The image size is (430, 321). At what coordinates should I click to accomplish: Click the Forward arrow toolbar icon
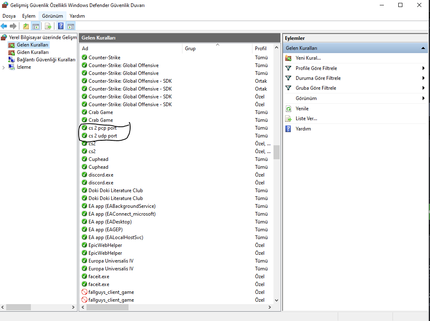pyautogui.click(x=13, y=26)
